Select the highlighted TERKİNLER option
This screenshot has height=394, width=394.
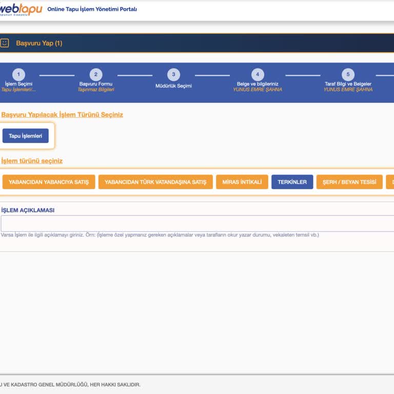pyautogui.click(x=292, y=182)
